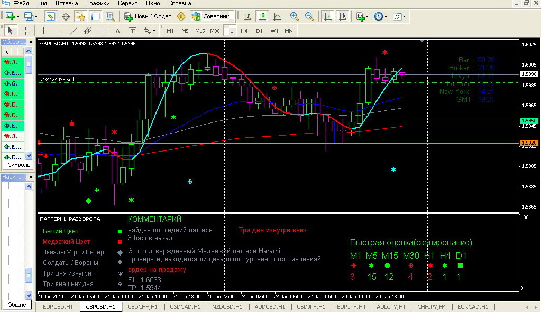
Task: Toggle the Советники expert advisors button
Action: pyautogui.click(x=213, y=16)
